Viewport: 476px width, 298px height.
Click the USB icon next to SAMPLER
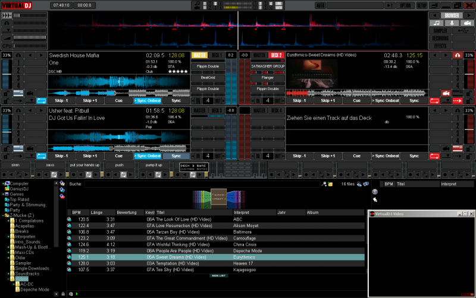point(464,31)
